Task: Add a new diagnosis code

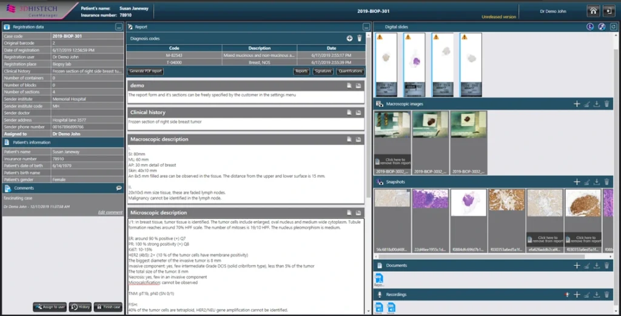Action: [x=349, y=38]
